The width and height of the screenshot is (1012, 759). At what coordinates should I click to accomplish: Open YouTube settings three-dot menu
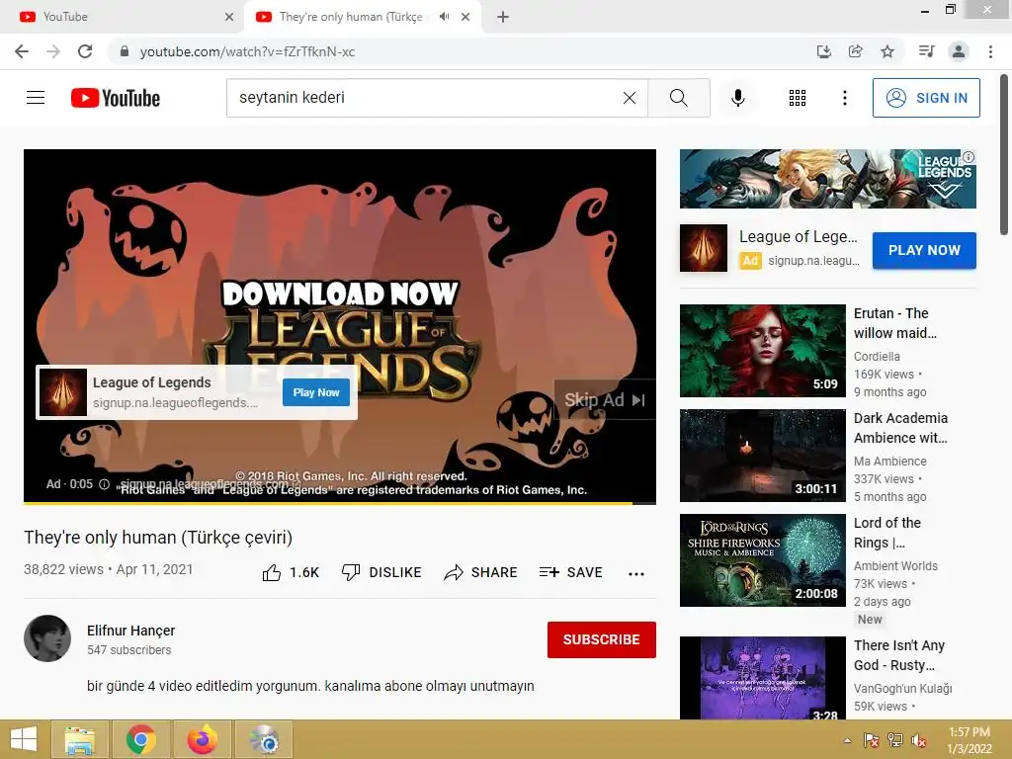pyautogui.click(x=844, y=98)
